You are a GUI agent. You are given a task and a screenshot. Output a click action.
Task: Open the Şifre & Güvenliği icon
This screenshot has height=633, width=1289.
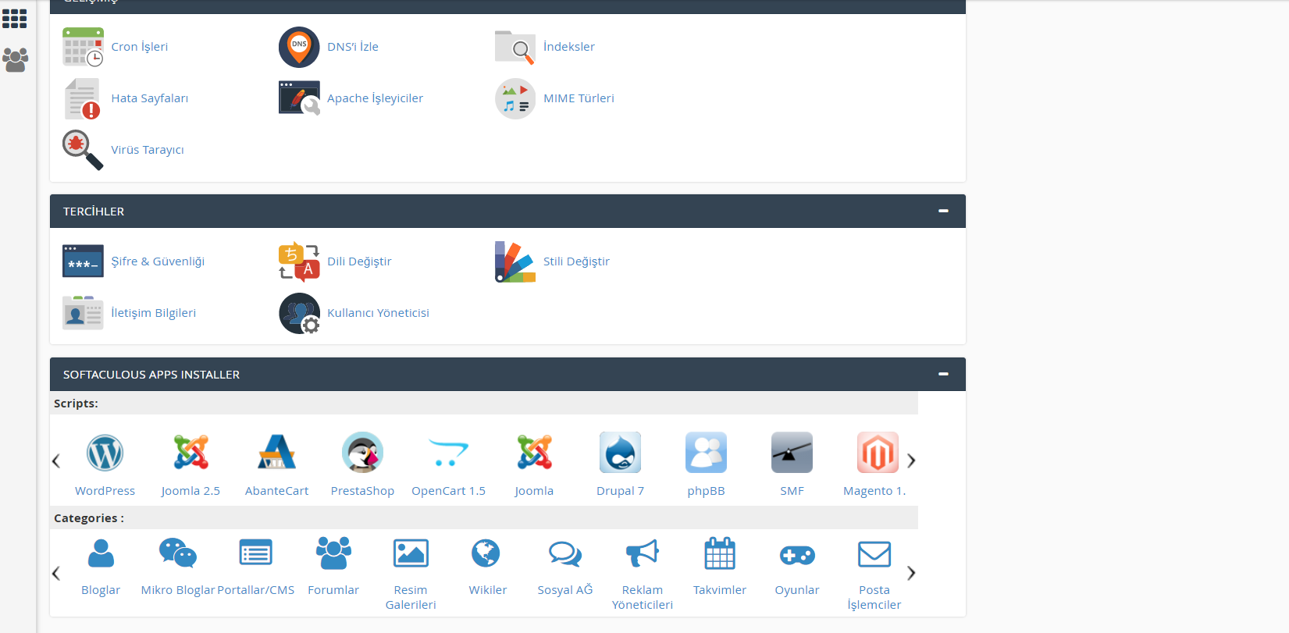83,261
